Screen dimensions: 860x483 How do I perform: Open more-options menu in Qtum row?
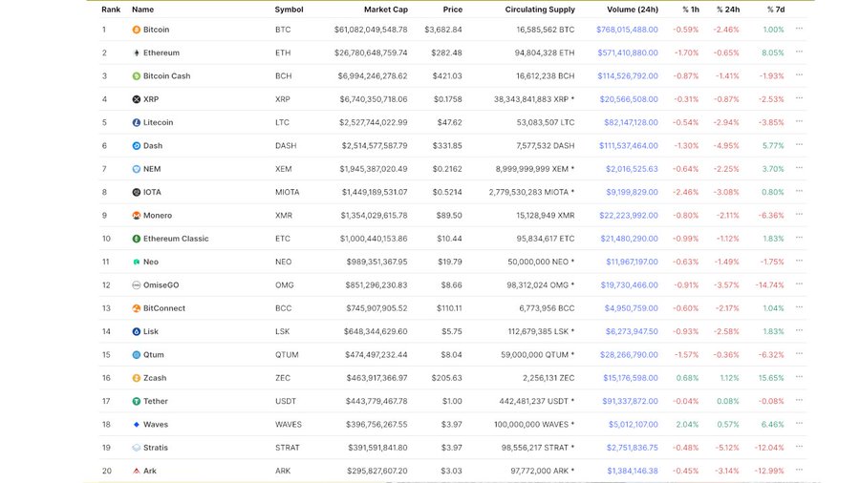799,354
